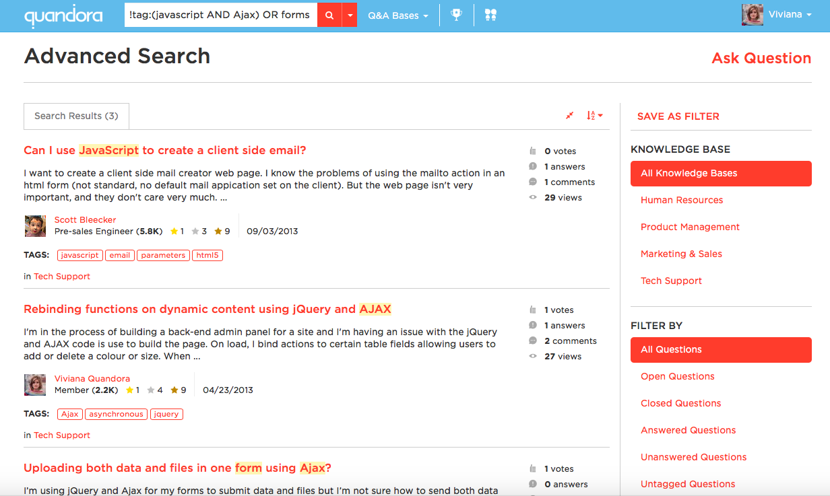Open the Q&A Bases menu
This screenshot has width=830, height=496.
coord(398,15)
